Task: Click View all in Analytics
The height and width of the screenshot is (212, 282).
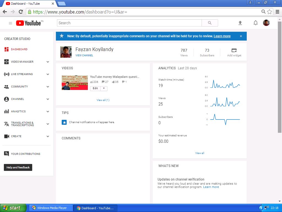Action: click(x=200, y=153)
